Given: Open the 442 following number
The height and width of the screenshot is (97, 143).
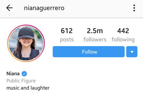Looking at the screenshot, I should pos(123,31).
